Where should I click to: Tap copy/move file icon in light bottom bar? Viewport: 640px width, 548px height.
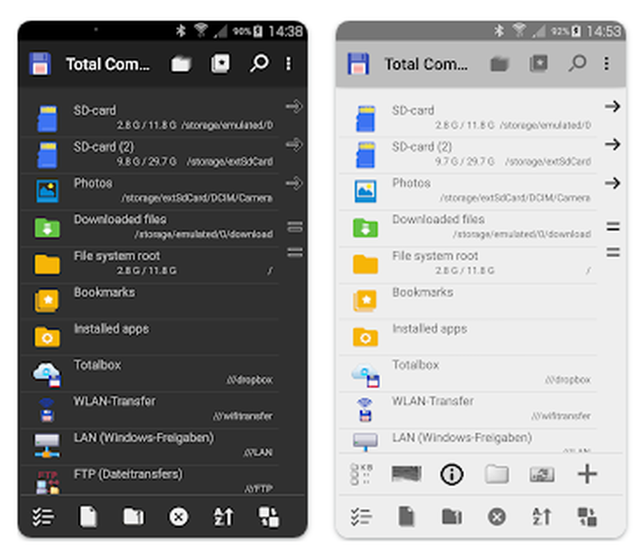[x=406, y=517]
